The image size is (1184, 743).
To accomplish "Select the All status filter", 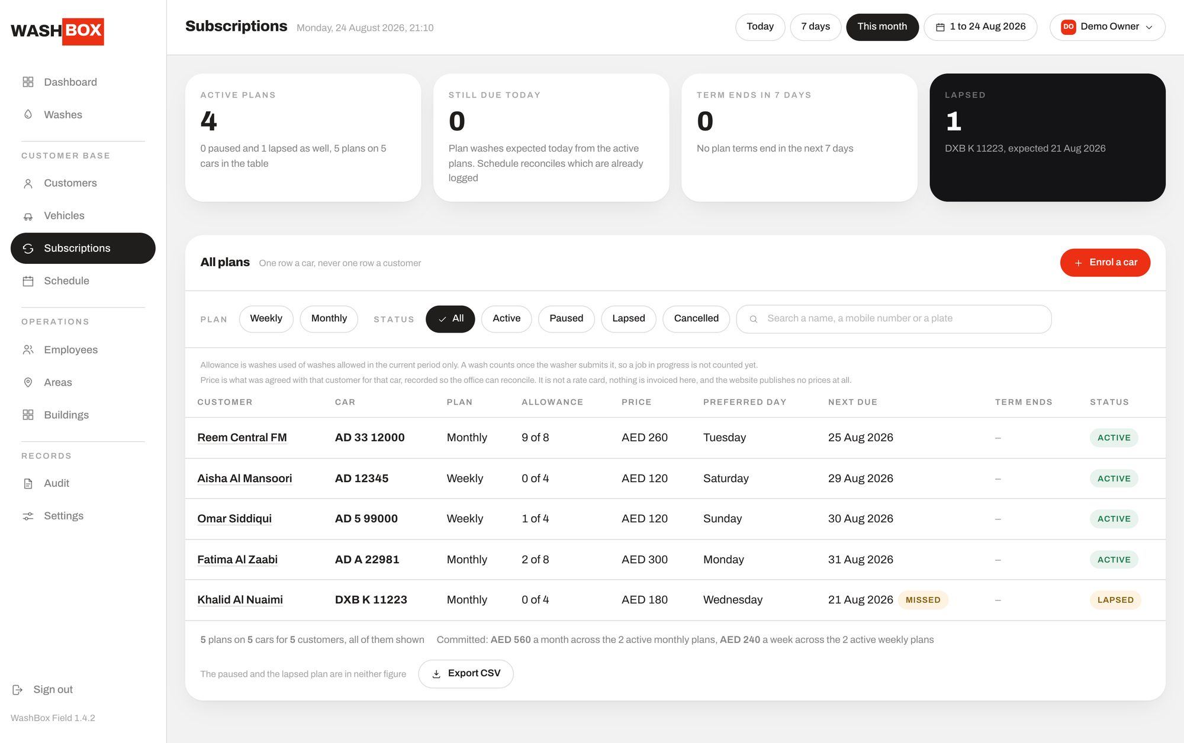I will (451, 319).
